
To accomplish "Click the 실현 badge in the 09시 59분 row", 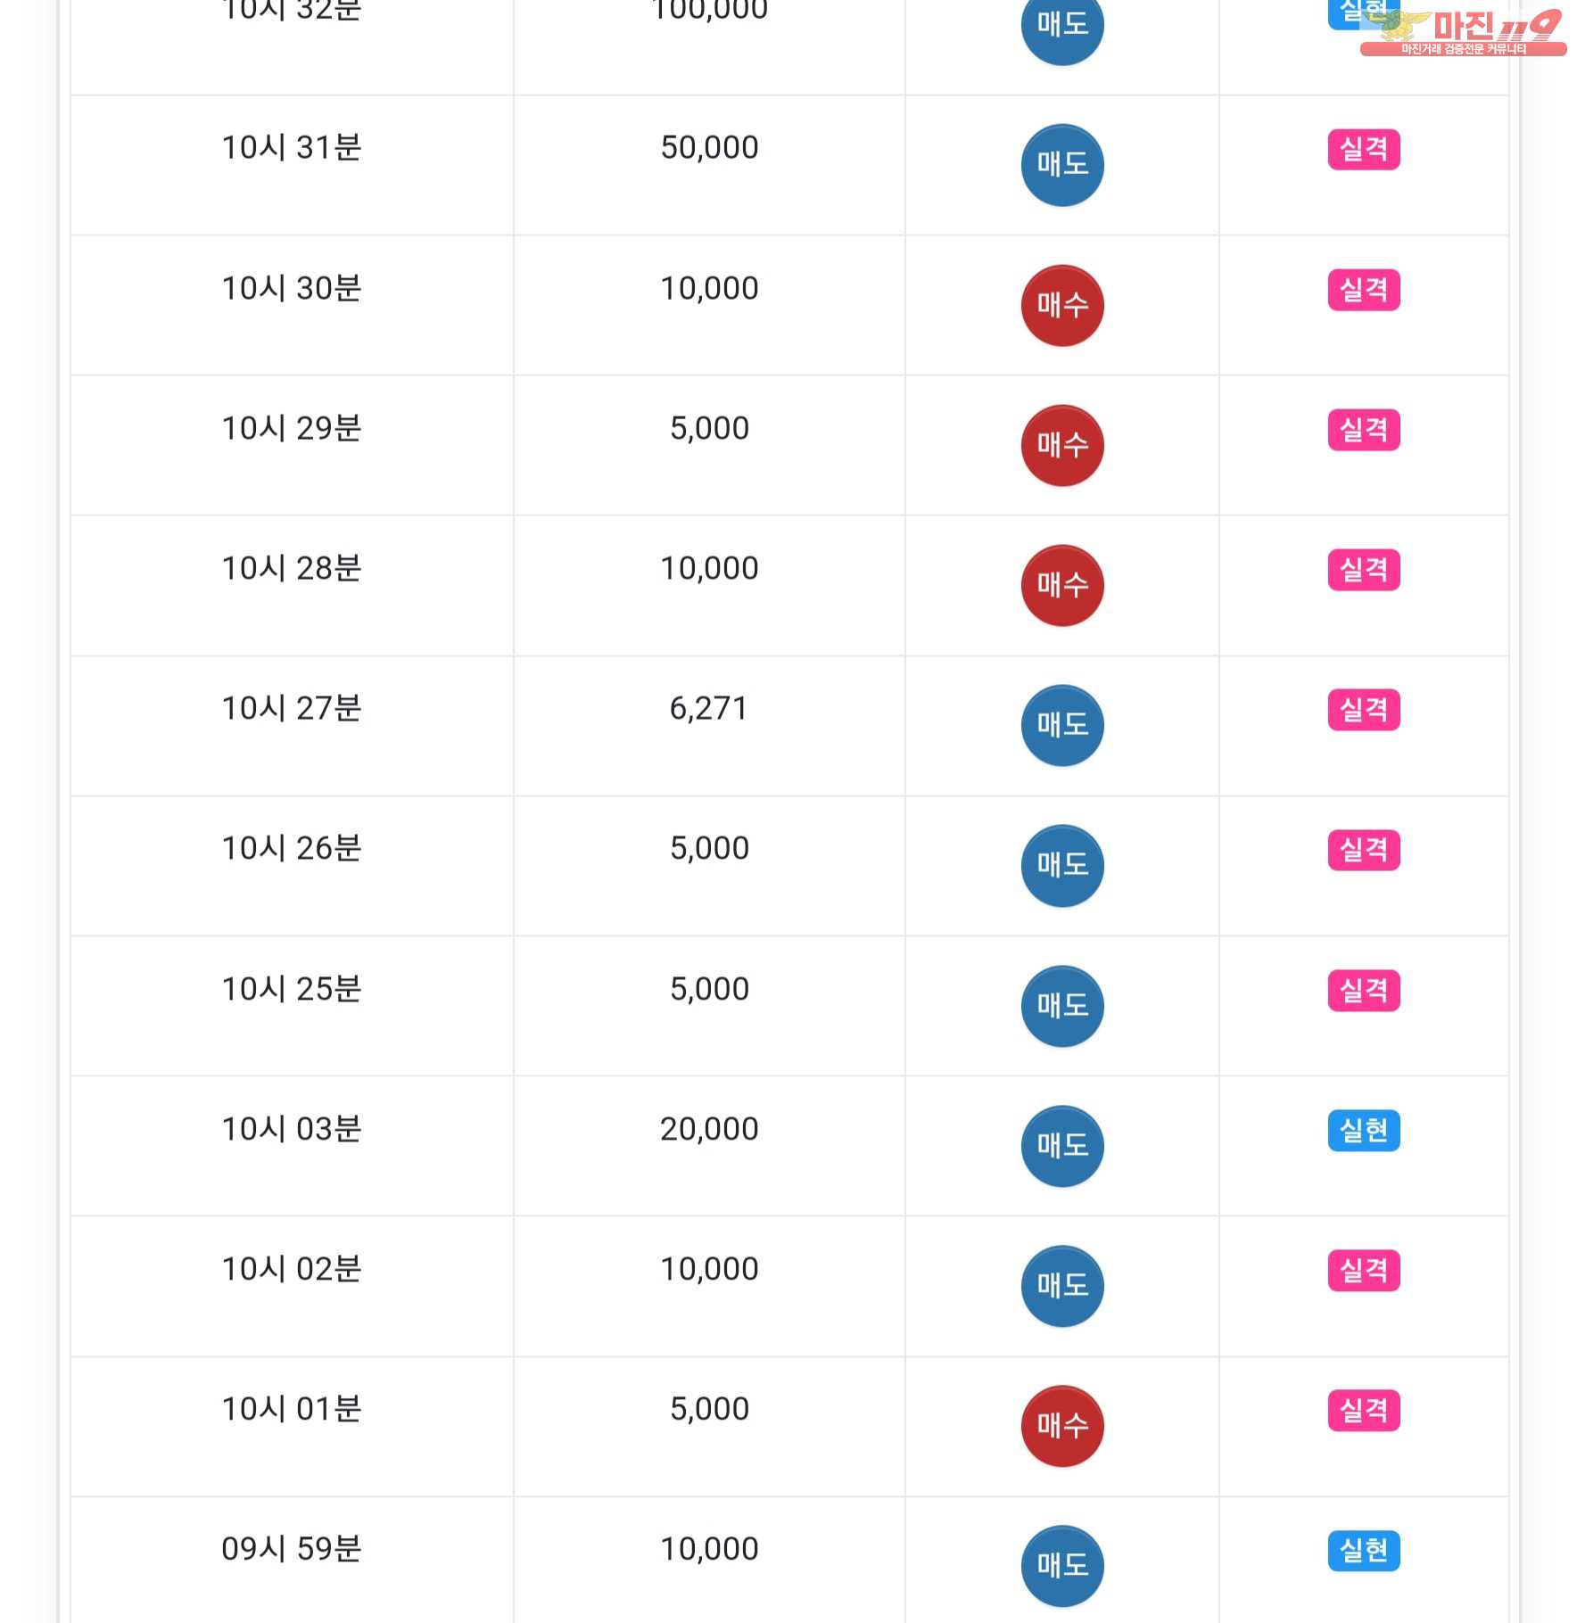I will pyautogui.click(x=1364, y=1551).
